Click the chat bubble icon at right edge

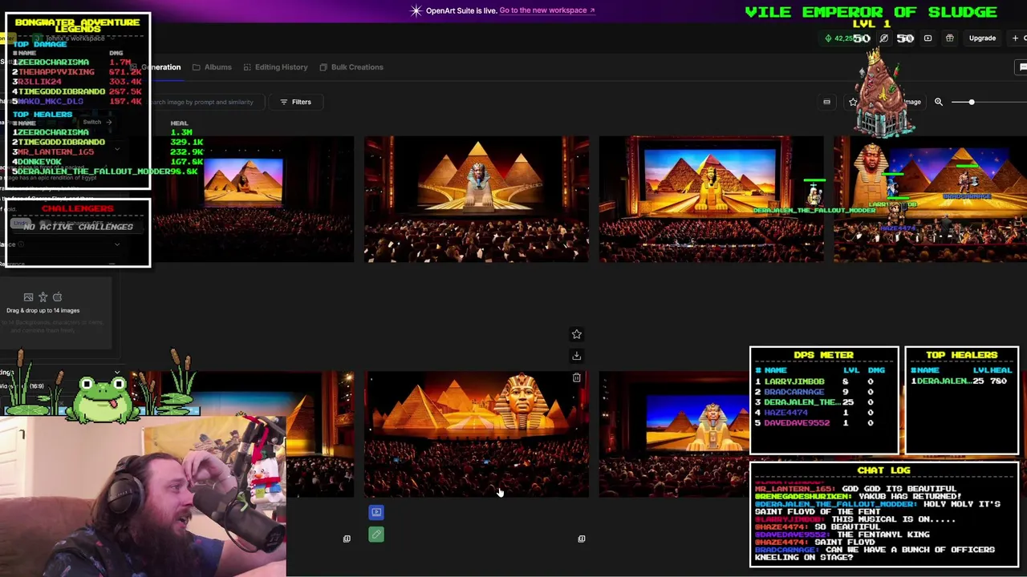pos(1022,67)
